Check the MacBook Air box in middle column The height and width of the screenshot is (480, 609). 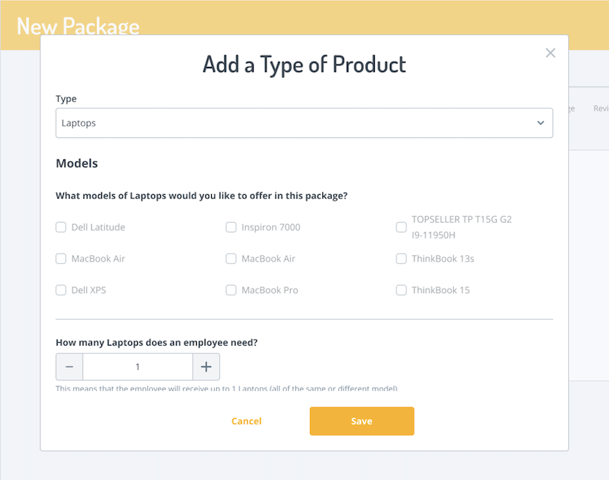coord(231,259)
